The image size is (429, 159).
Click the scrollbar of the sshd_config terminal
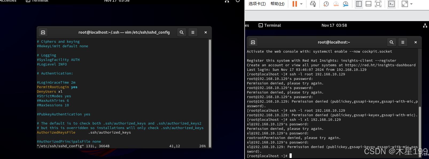coord(210,93)
